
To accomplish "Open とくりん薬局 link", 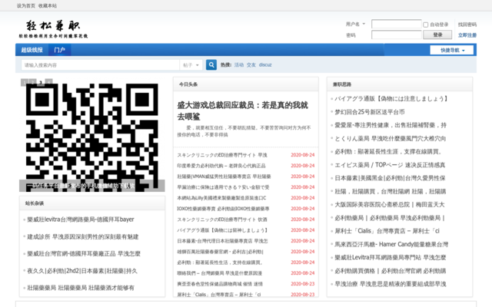I will 391,138.
